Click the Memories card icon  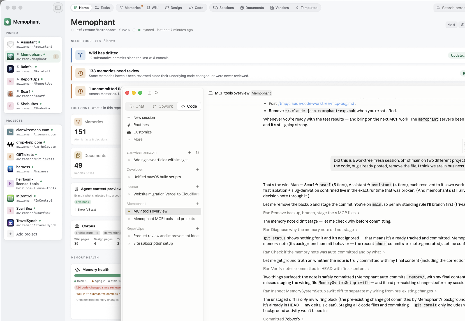coord(78,122)
